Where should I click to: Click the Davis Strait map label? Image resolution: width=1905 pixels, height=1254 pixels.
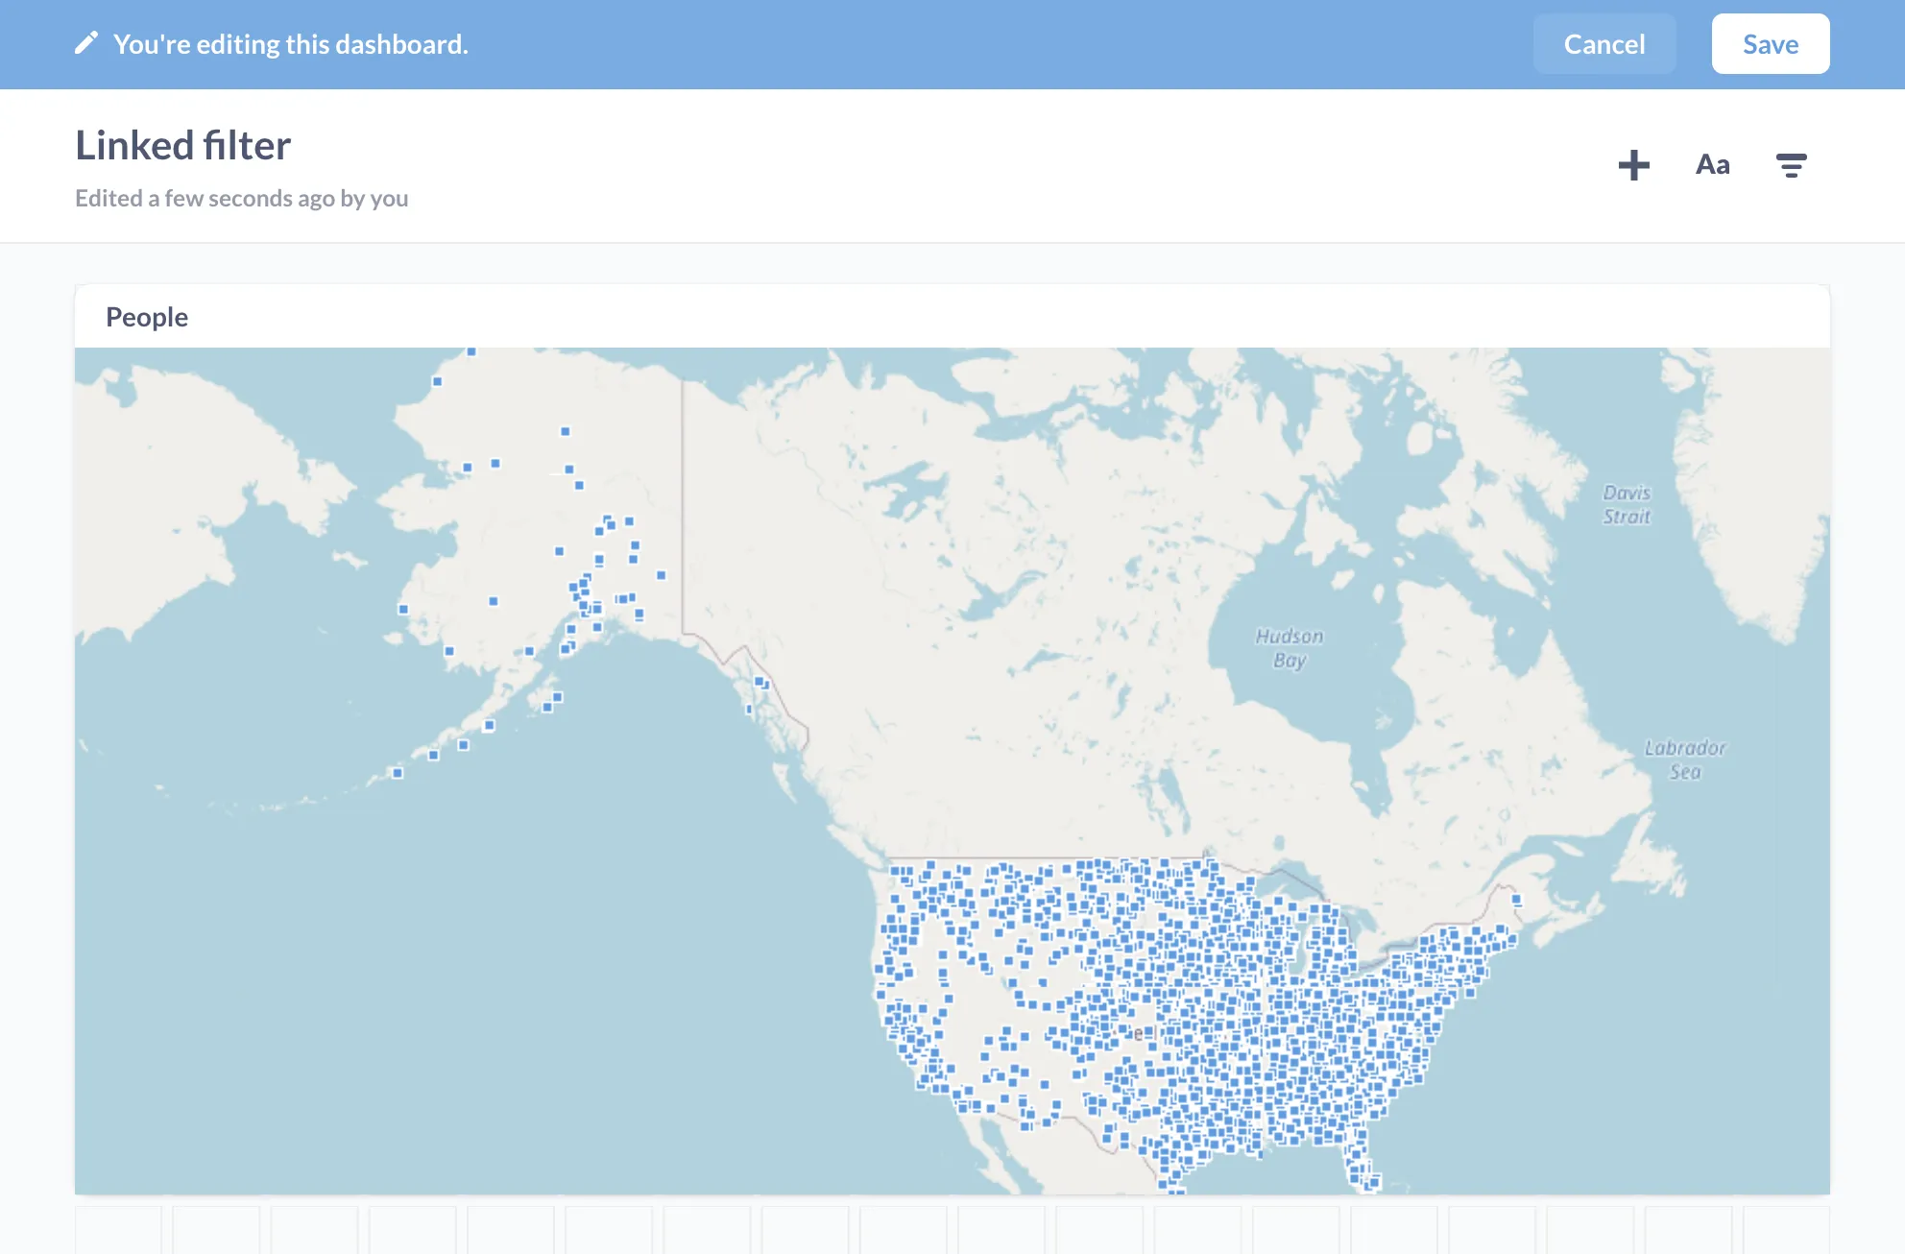click(1627, 504)
